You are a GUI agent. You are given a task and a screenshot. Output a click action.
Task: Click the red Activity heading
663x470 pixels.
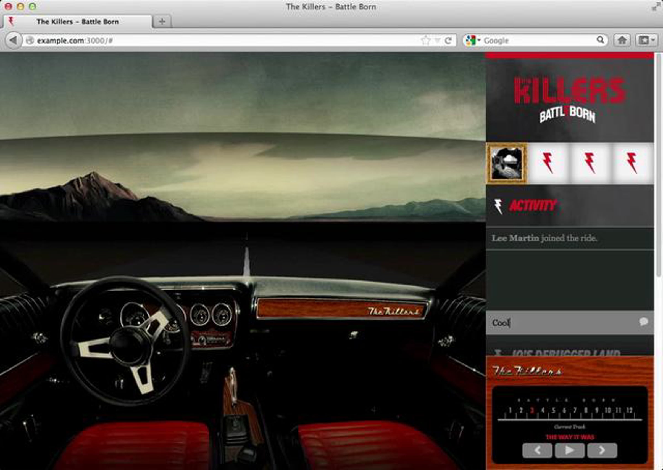(533, 206)
